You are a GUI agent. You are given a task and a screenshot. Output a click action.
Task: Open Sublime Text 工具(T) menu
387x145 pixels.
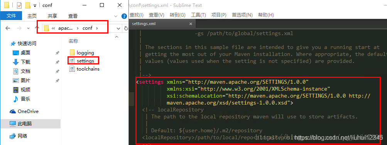click(x=198, y=15)
